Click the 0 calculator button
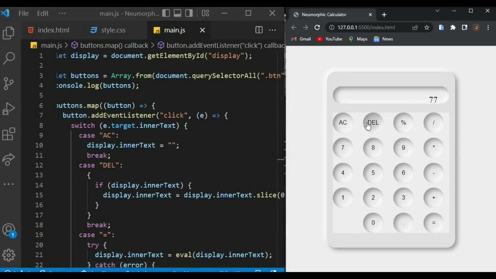This screenshot has width=496, height=279. (x=373, y=223)
